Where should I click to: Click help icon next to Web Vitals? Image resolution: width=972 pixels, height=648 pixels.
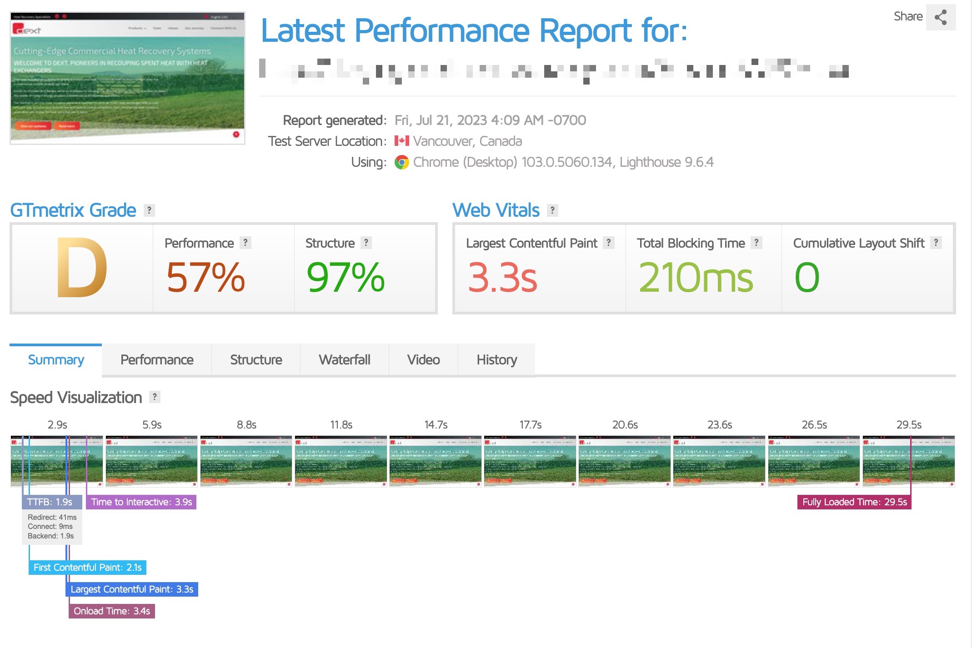[552, 210]
